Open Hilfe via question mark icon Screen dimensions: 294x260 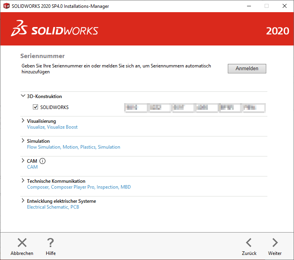coord(51,243)
